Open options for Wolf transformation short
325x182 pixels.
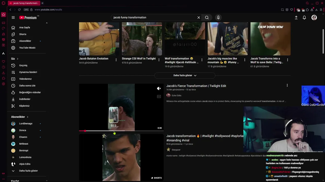click(x=202, y=60)
